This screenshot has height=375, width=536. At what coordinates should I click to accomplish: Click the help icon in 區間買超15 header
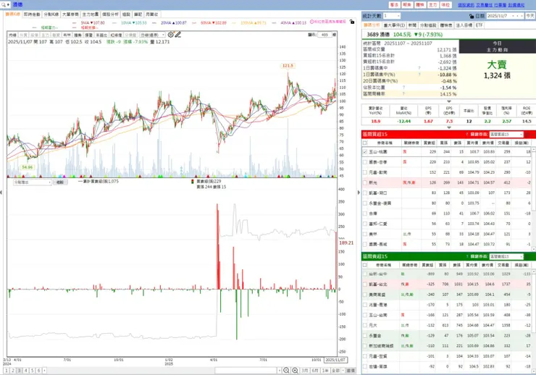coord(467,134)
